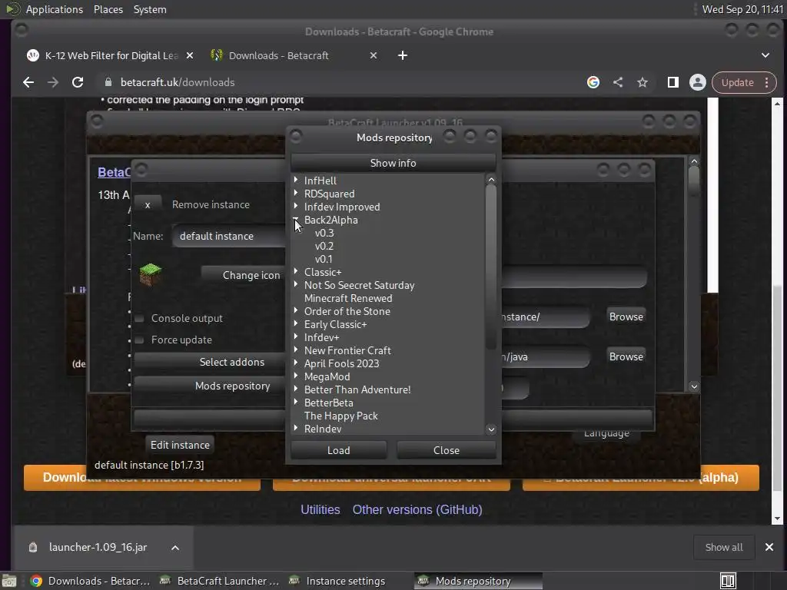Expand the MegaMod entry
Viewport: 787px width, 590px height.
[296, 375]
